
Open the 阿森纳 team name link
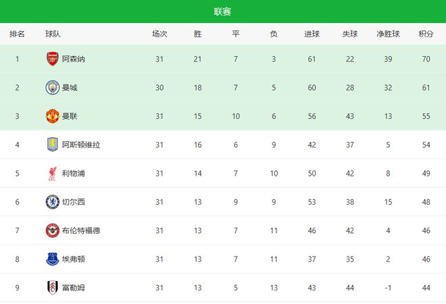[x=74, y=59]
